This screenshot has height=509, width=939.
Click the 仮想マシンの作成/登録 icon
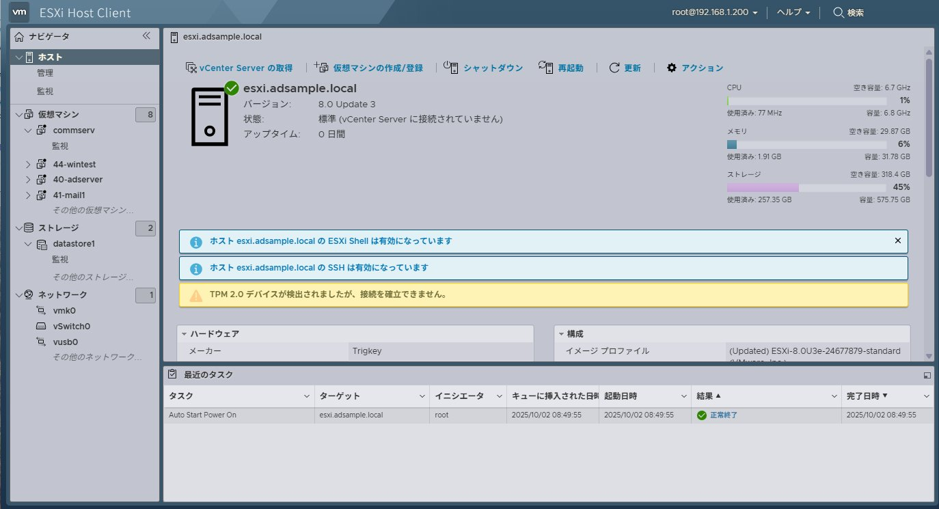[321, 67]
